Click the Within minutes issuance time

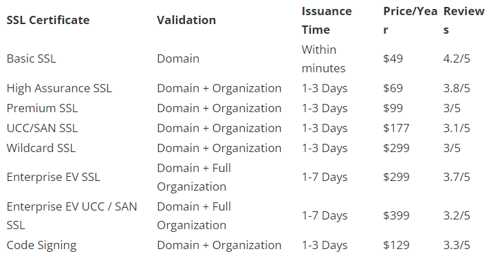click(x=323, y=59)
